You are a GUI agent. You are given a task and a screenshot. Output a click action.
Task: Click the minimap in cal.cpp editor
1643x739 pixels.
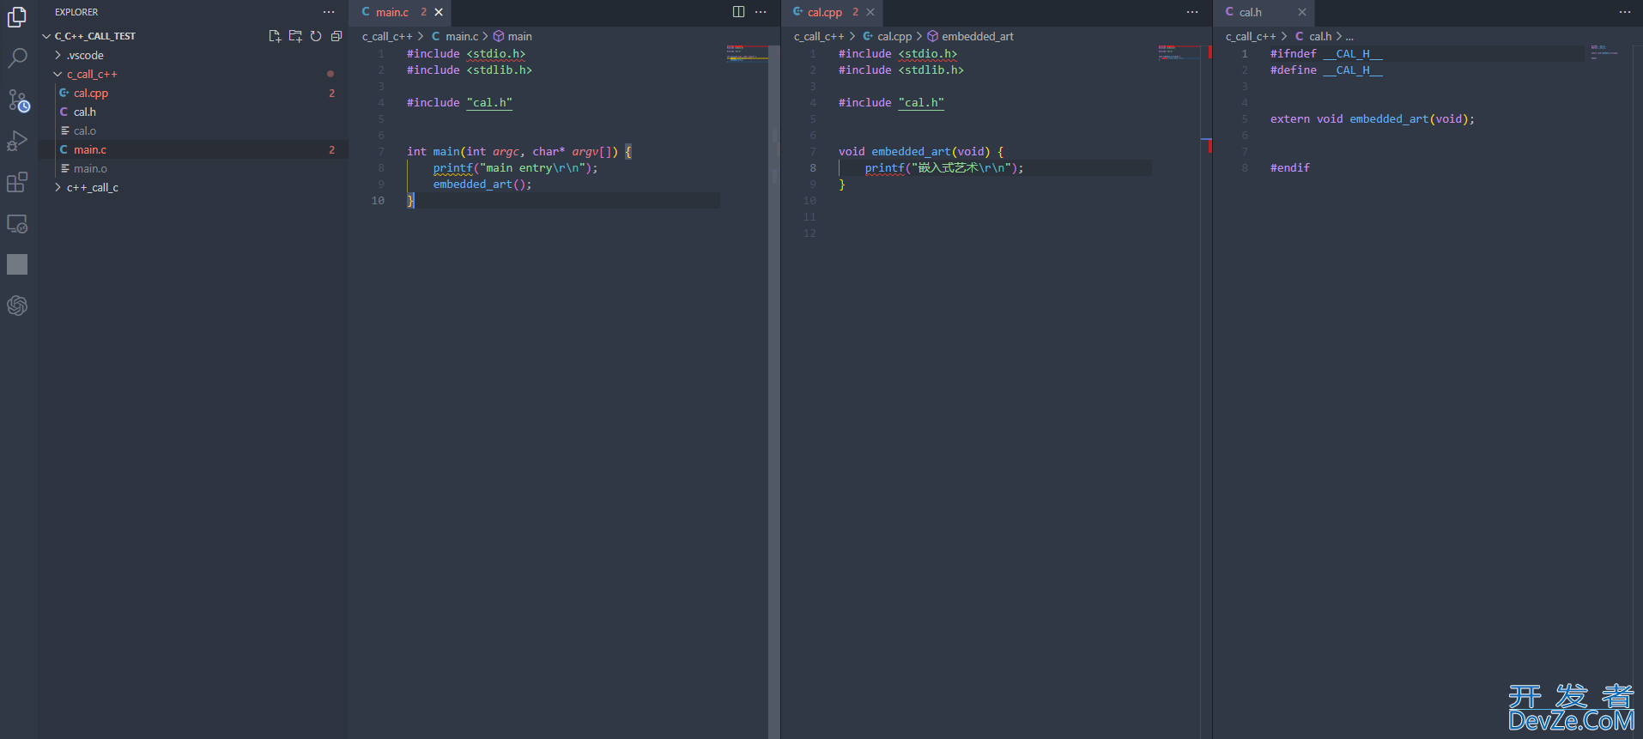pos(1179,53)
